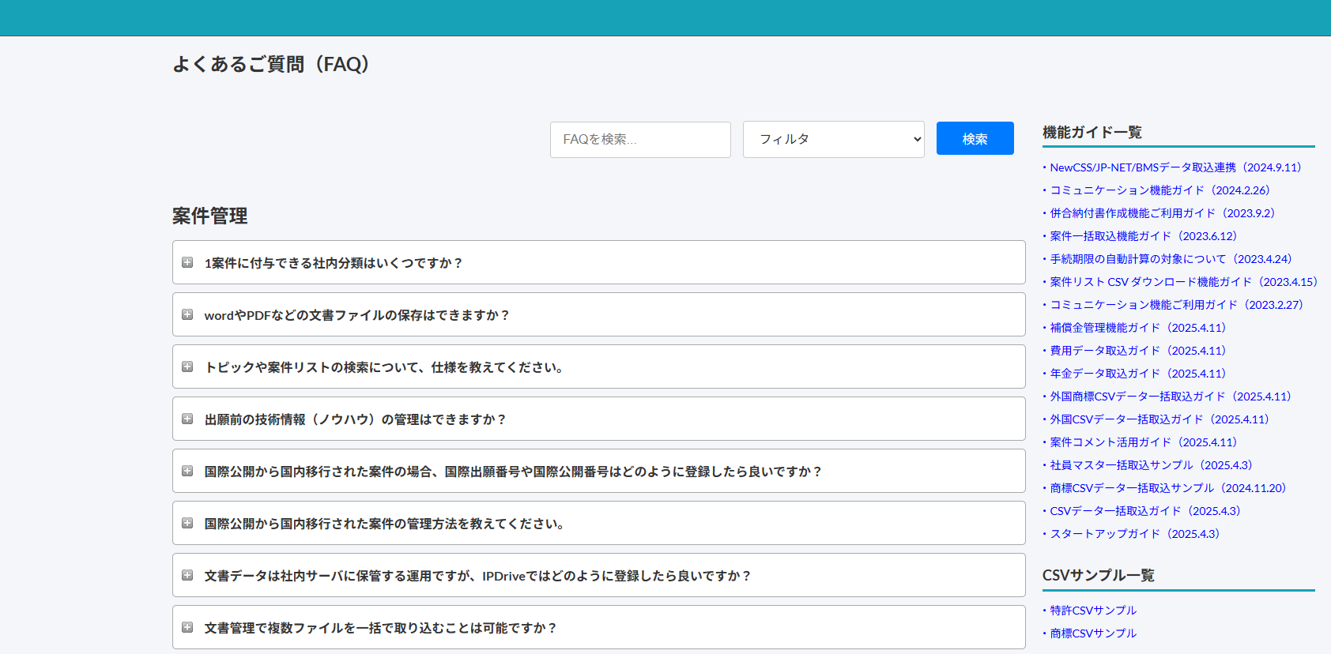
Task: Expand plus icon for トピックや案件リストの検索 question
Action: click(x=187, y=366)
